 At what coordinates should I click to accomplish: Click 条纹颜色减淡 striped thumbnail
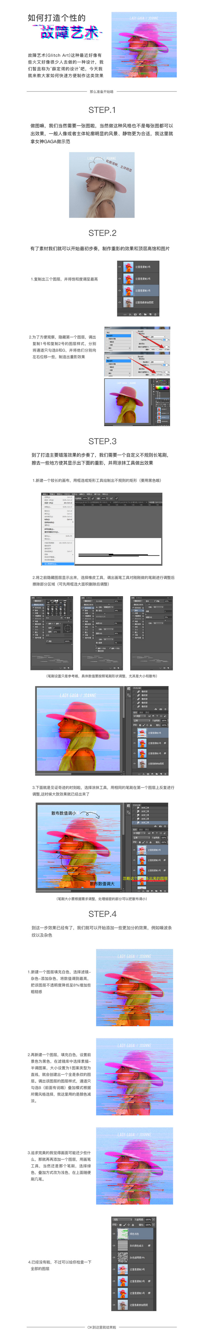(x=123, y=1246)
